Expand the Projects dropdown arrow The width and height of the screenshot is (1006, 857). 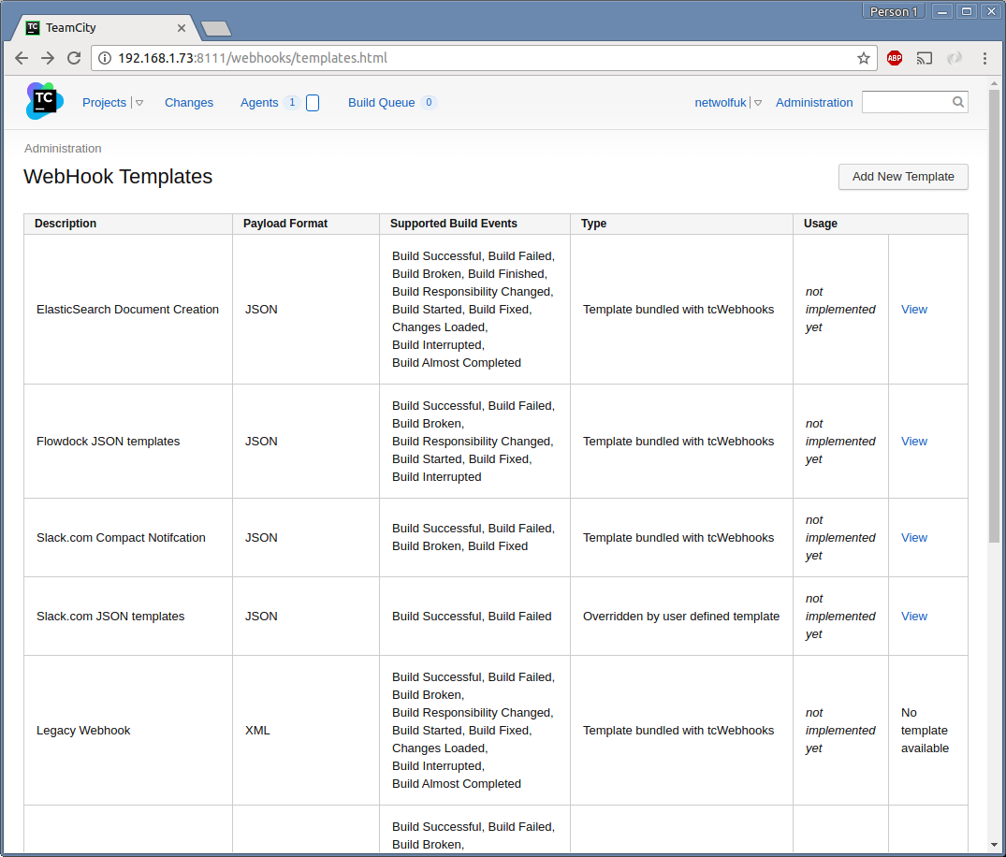tap(139, 103)
